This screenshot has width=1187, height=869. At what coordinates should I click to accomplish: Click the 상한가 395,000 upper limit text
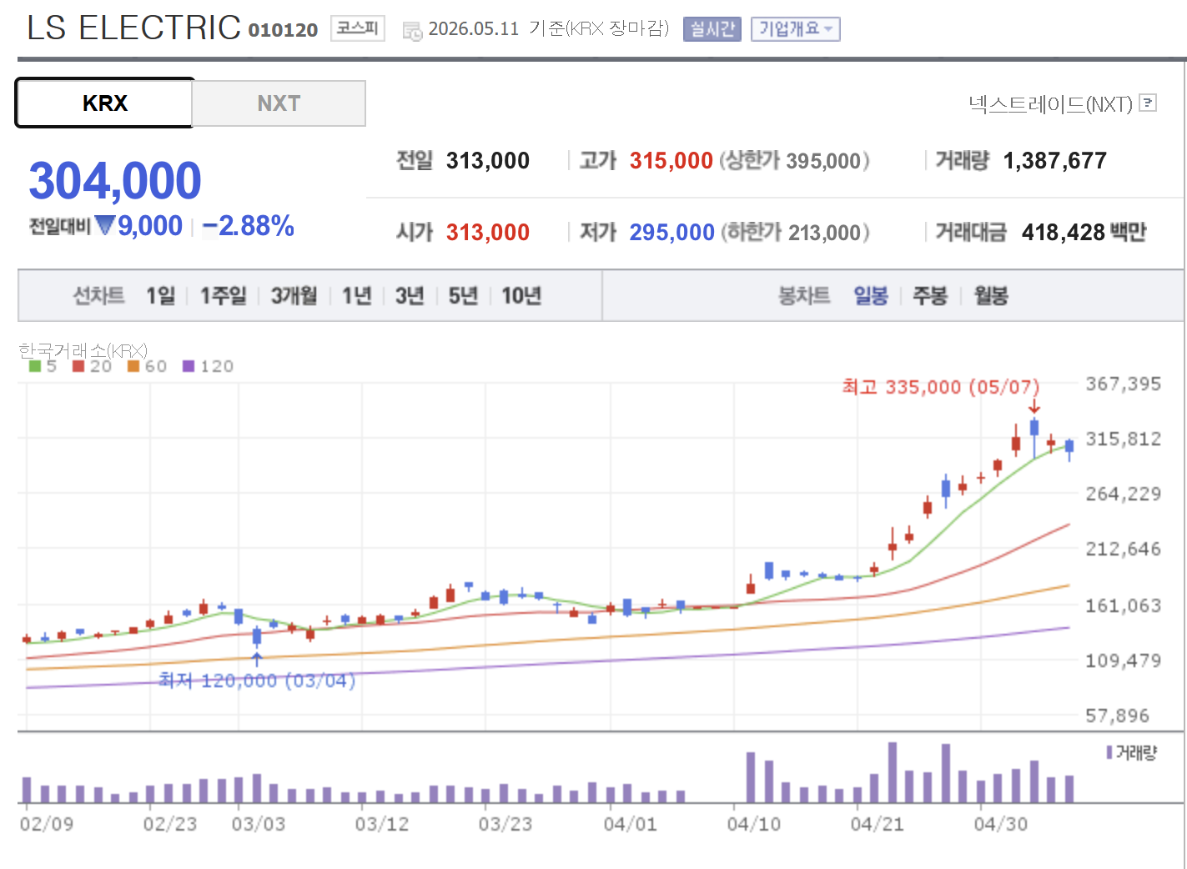pos(794,160)
